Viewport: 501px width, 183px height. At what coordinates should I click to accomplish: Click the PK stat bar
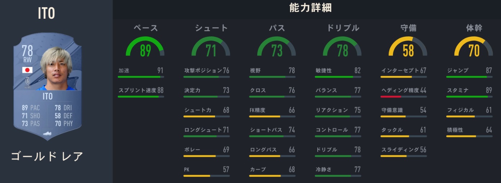(x=206, y=176)
